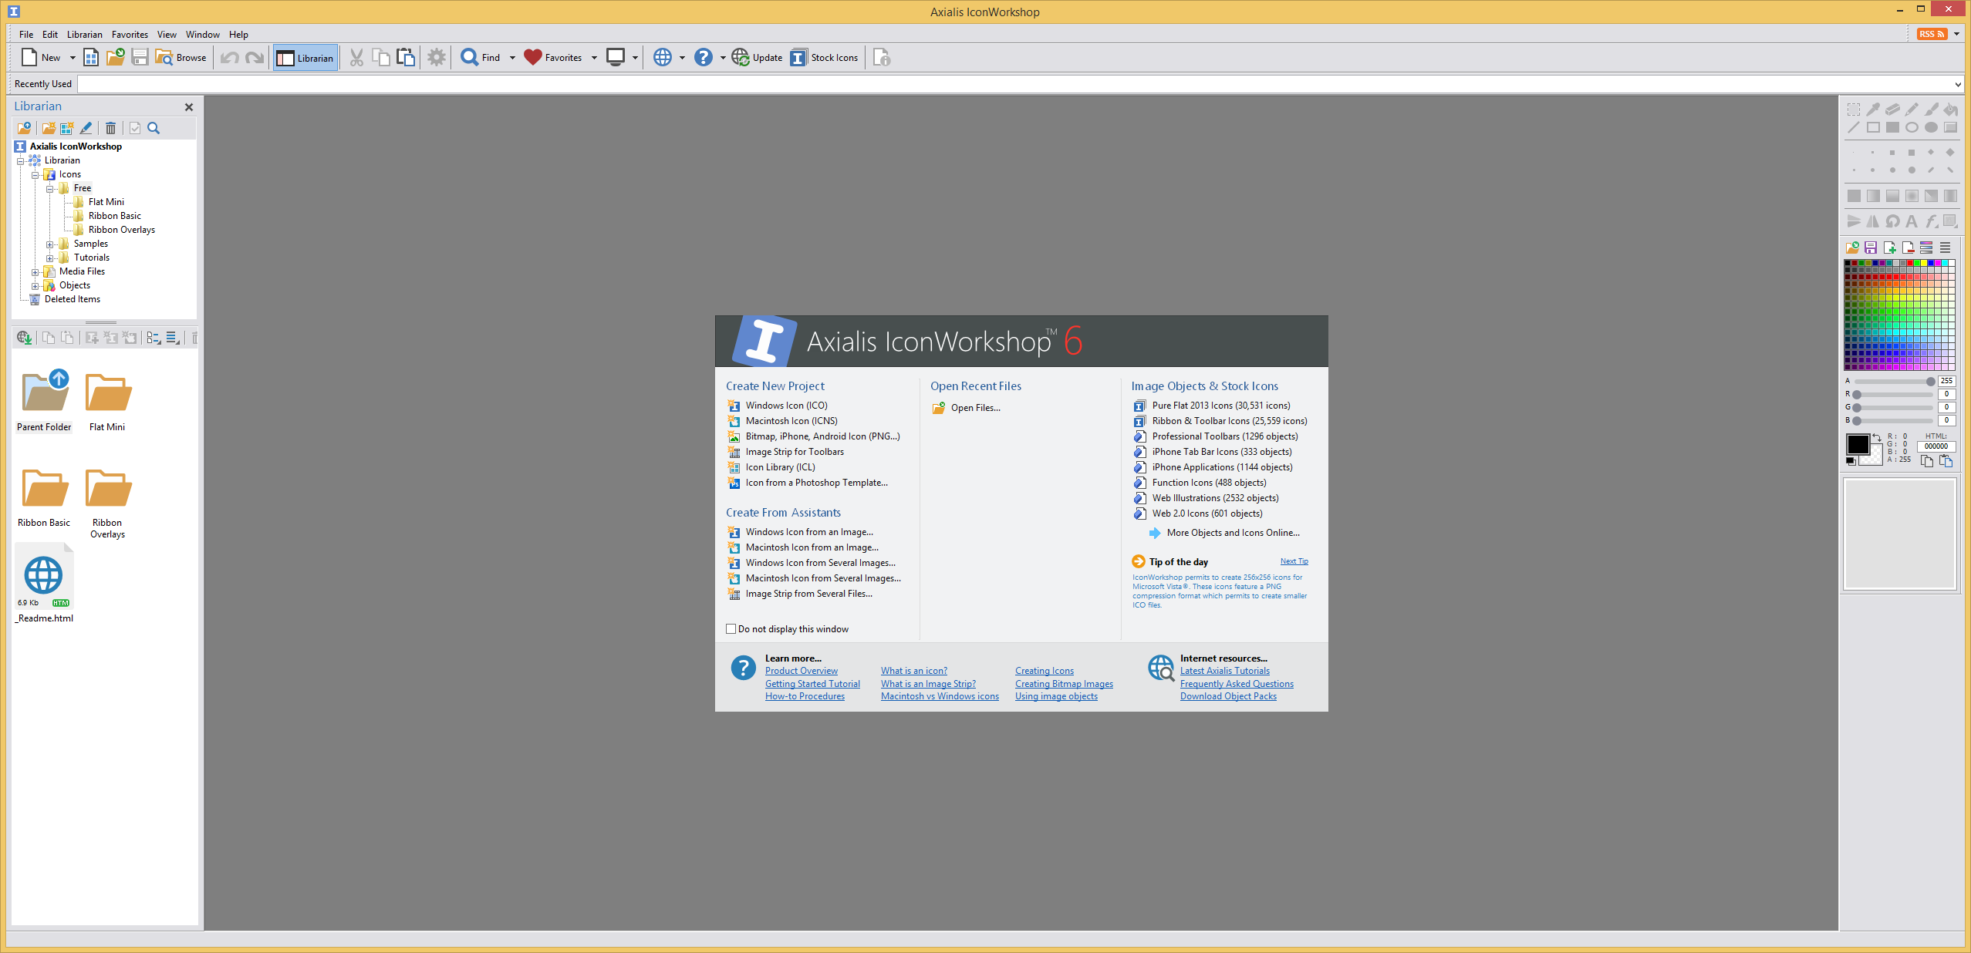1971x953 pixels.
Task: Click the Find magnifier button
Action: click(480, 57)
